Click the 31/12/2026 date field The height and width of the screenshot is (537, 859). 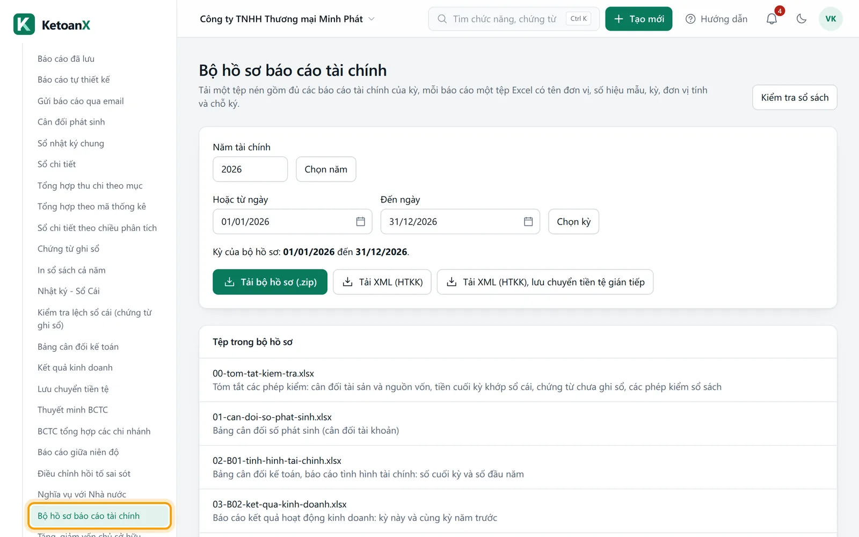click(460, 222)
